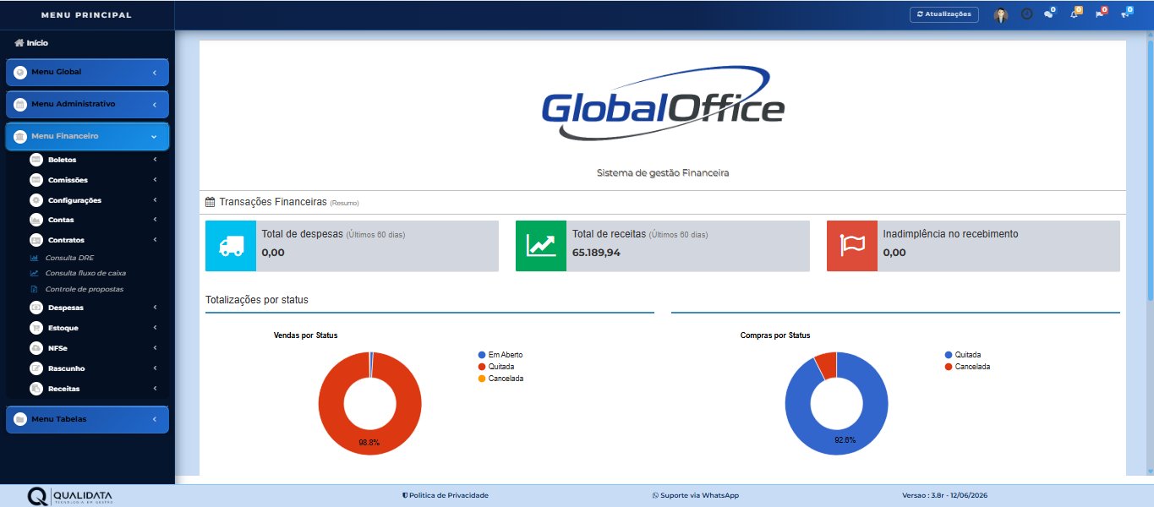Expand Menu Global with its chevron

click(155, 73)
